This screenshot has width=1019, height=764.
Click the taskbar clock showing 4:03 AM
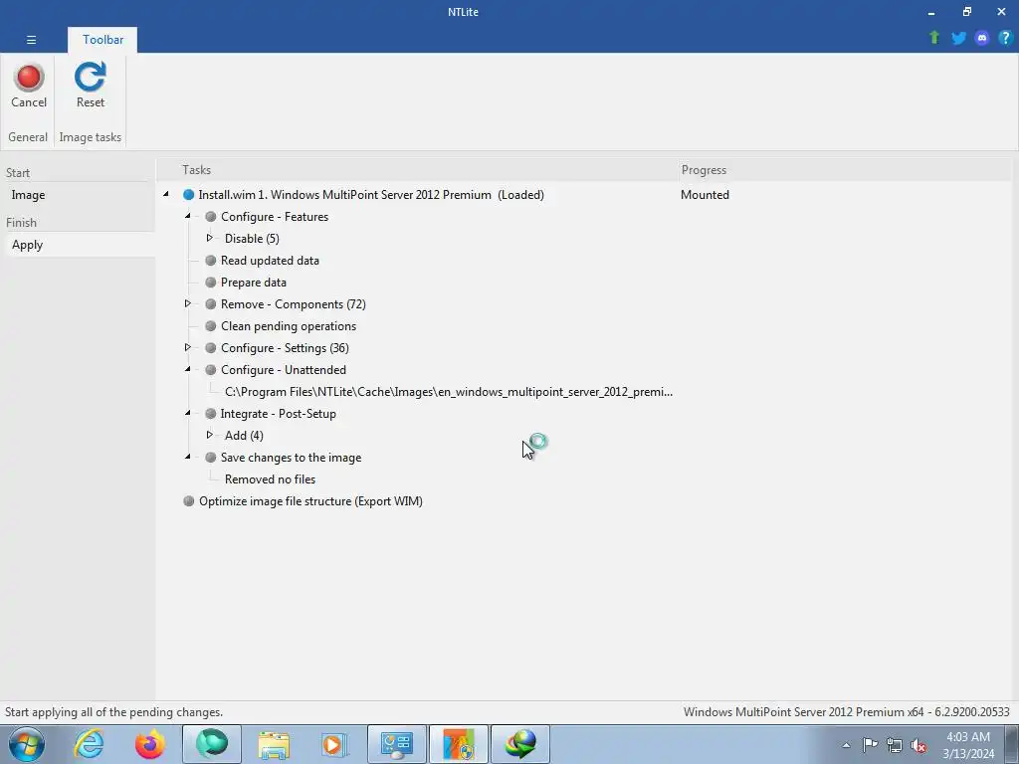968,745
